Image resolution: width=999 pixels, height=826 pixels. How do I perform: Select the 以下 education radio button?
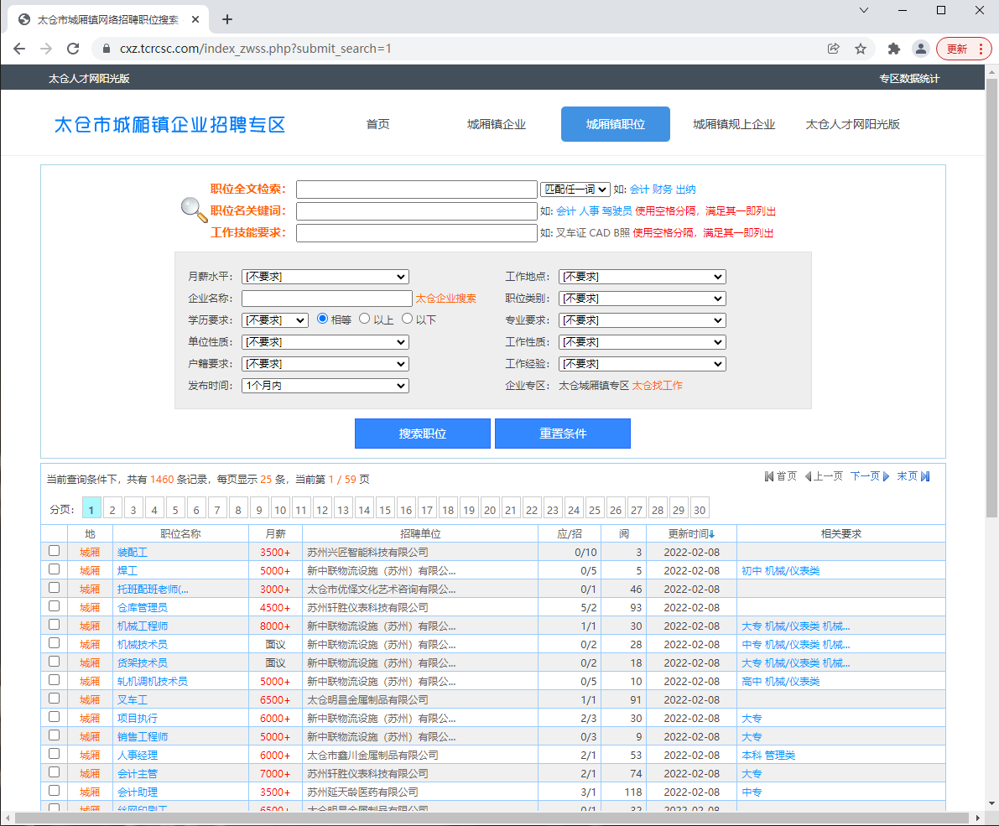[408, 319]
